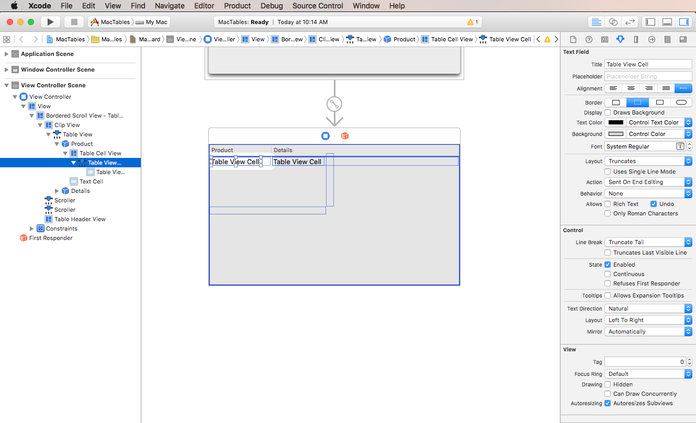Screen dimensions: 696x423
Task: Hide the right utilities panel
Action: 683,21
